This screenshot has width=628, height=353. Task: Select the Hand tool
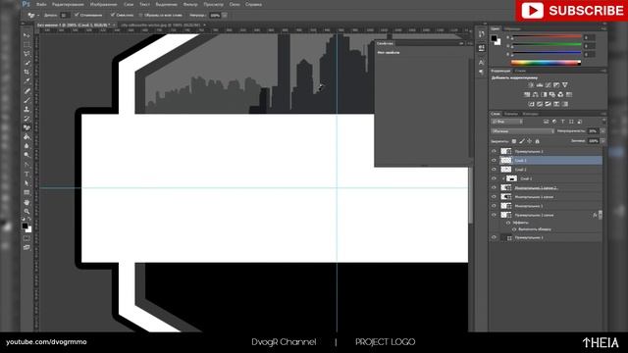(26, 203)
